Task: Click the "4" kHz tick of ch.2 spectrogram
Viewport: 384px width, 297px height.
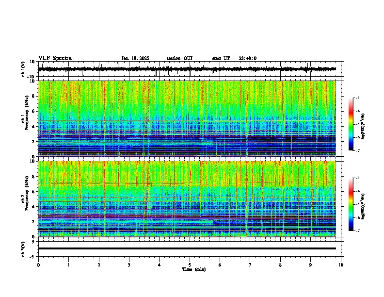Action: pyautogui.click(x=34, y=207)
